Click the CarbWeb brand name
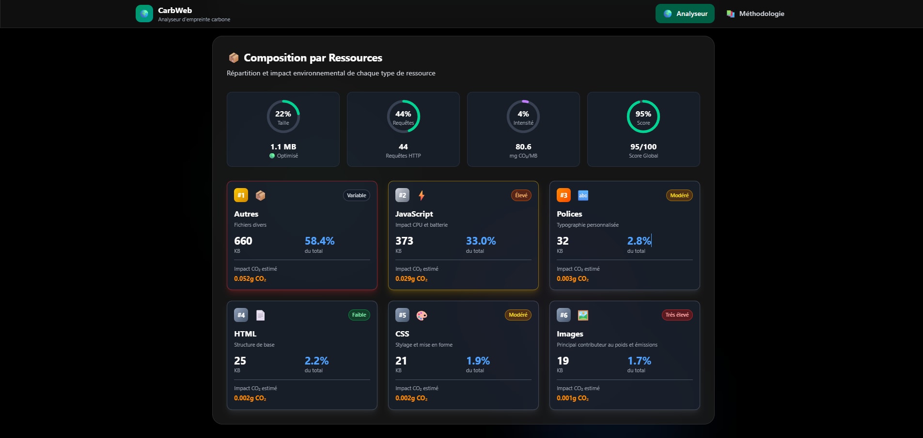 click(x=175, y=10)
